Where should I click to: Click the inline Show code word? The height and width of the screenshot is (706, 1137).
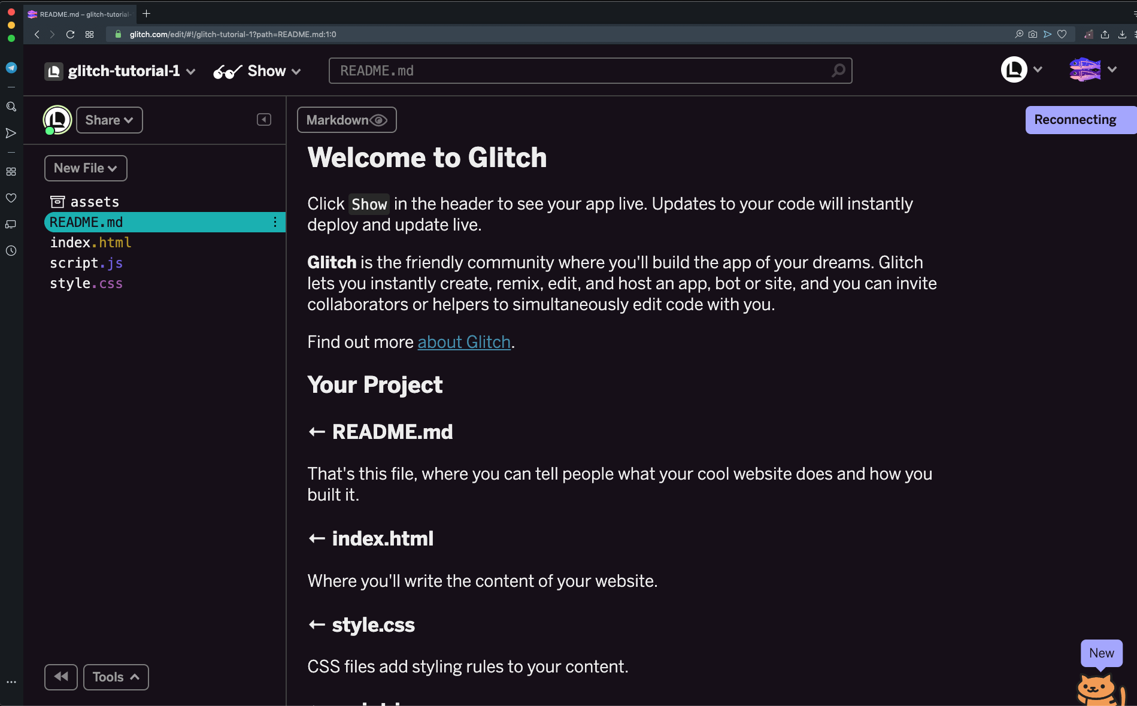pos(369,204)
